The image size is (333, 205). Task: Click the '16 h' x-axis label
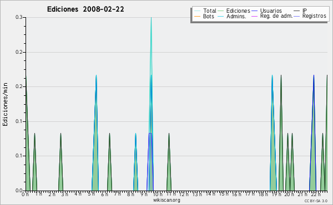point(236,194)
